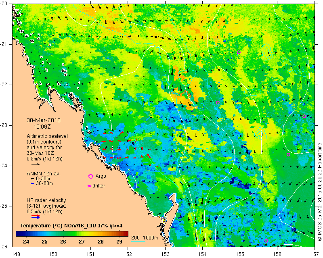Image resolution: width=323 pixels, height=258 pixels.
Task: Click the 'drifter' legend label
Action: tap(99, 186)
